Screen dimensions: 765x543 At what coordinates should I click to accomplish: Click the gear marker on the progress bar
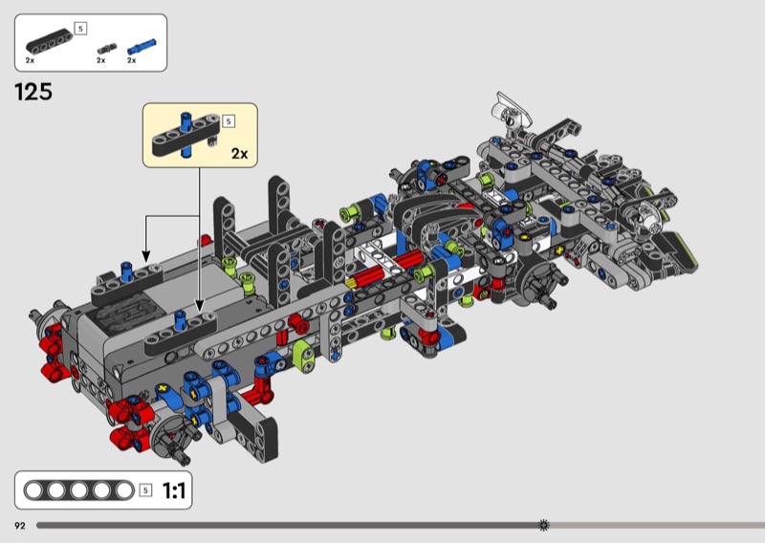coord(544,525)
